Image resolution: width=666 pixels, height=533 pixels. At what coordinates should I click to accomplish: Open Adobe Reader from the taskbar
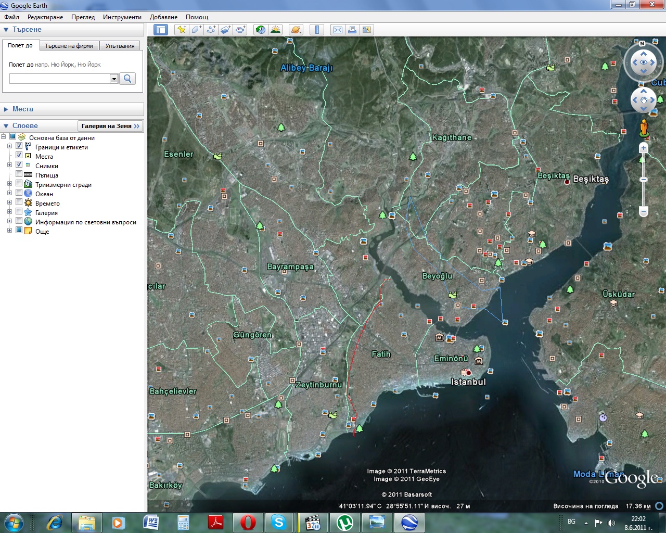[215, 522]
